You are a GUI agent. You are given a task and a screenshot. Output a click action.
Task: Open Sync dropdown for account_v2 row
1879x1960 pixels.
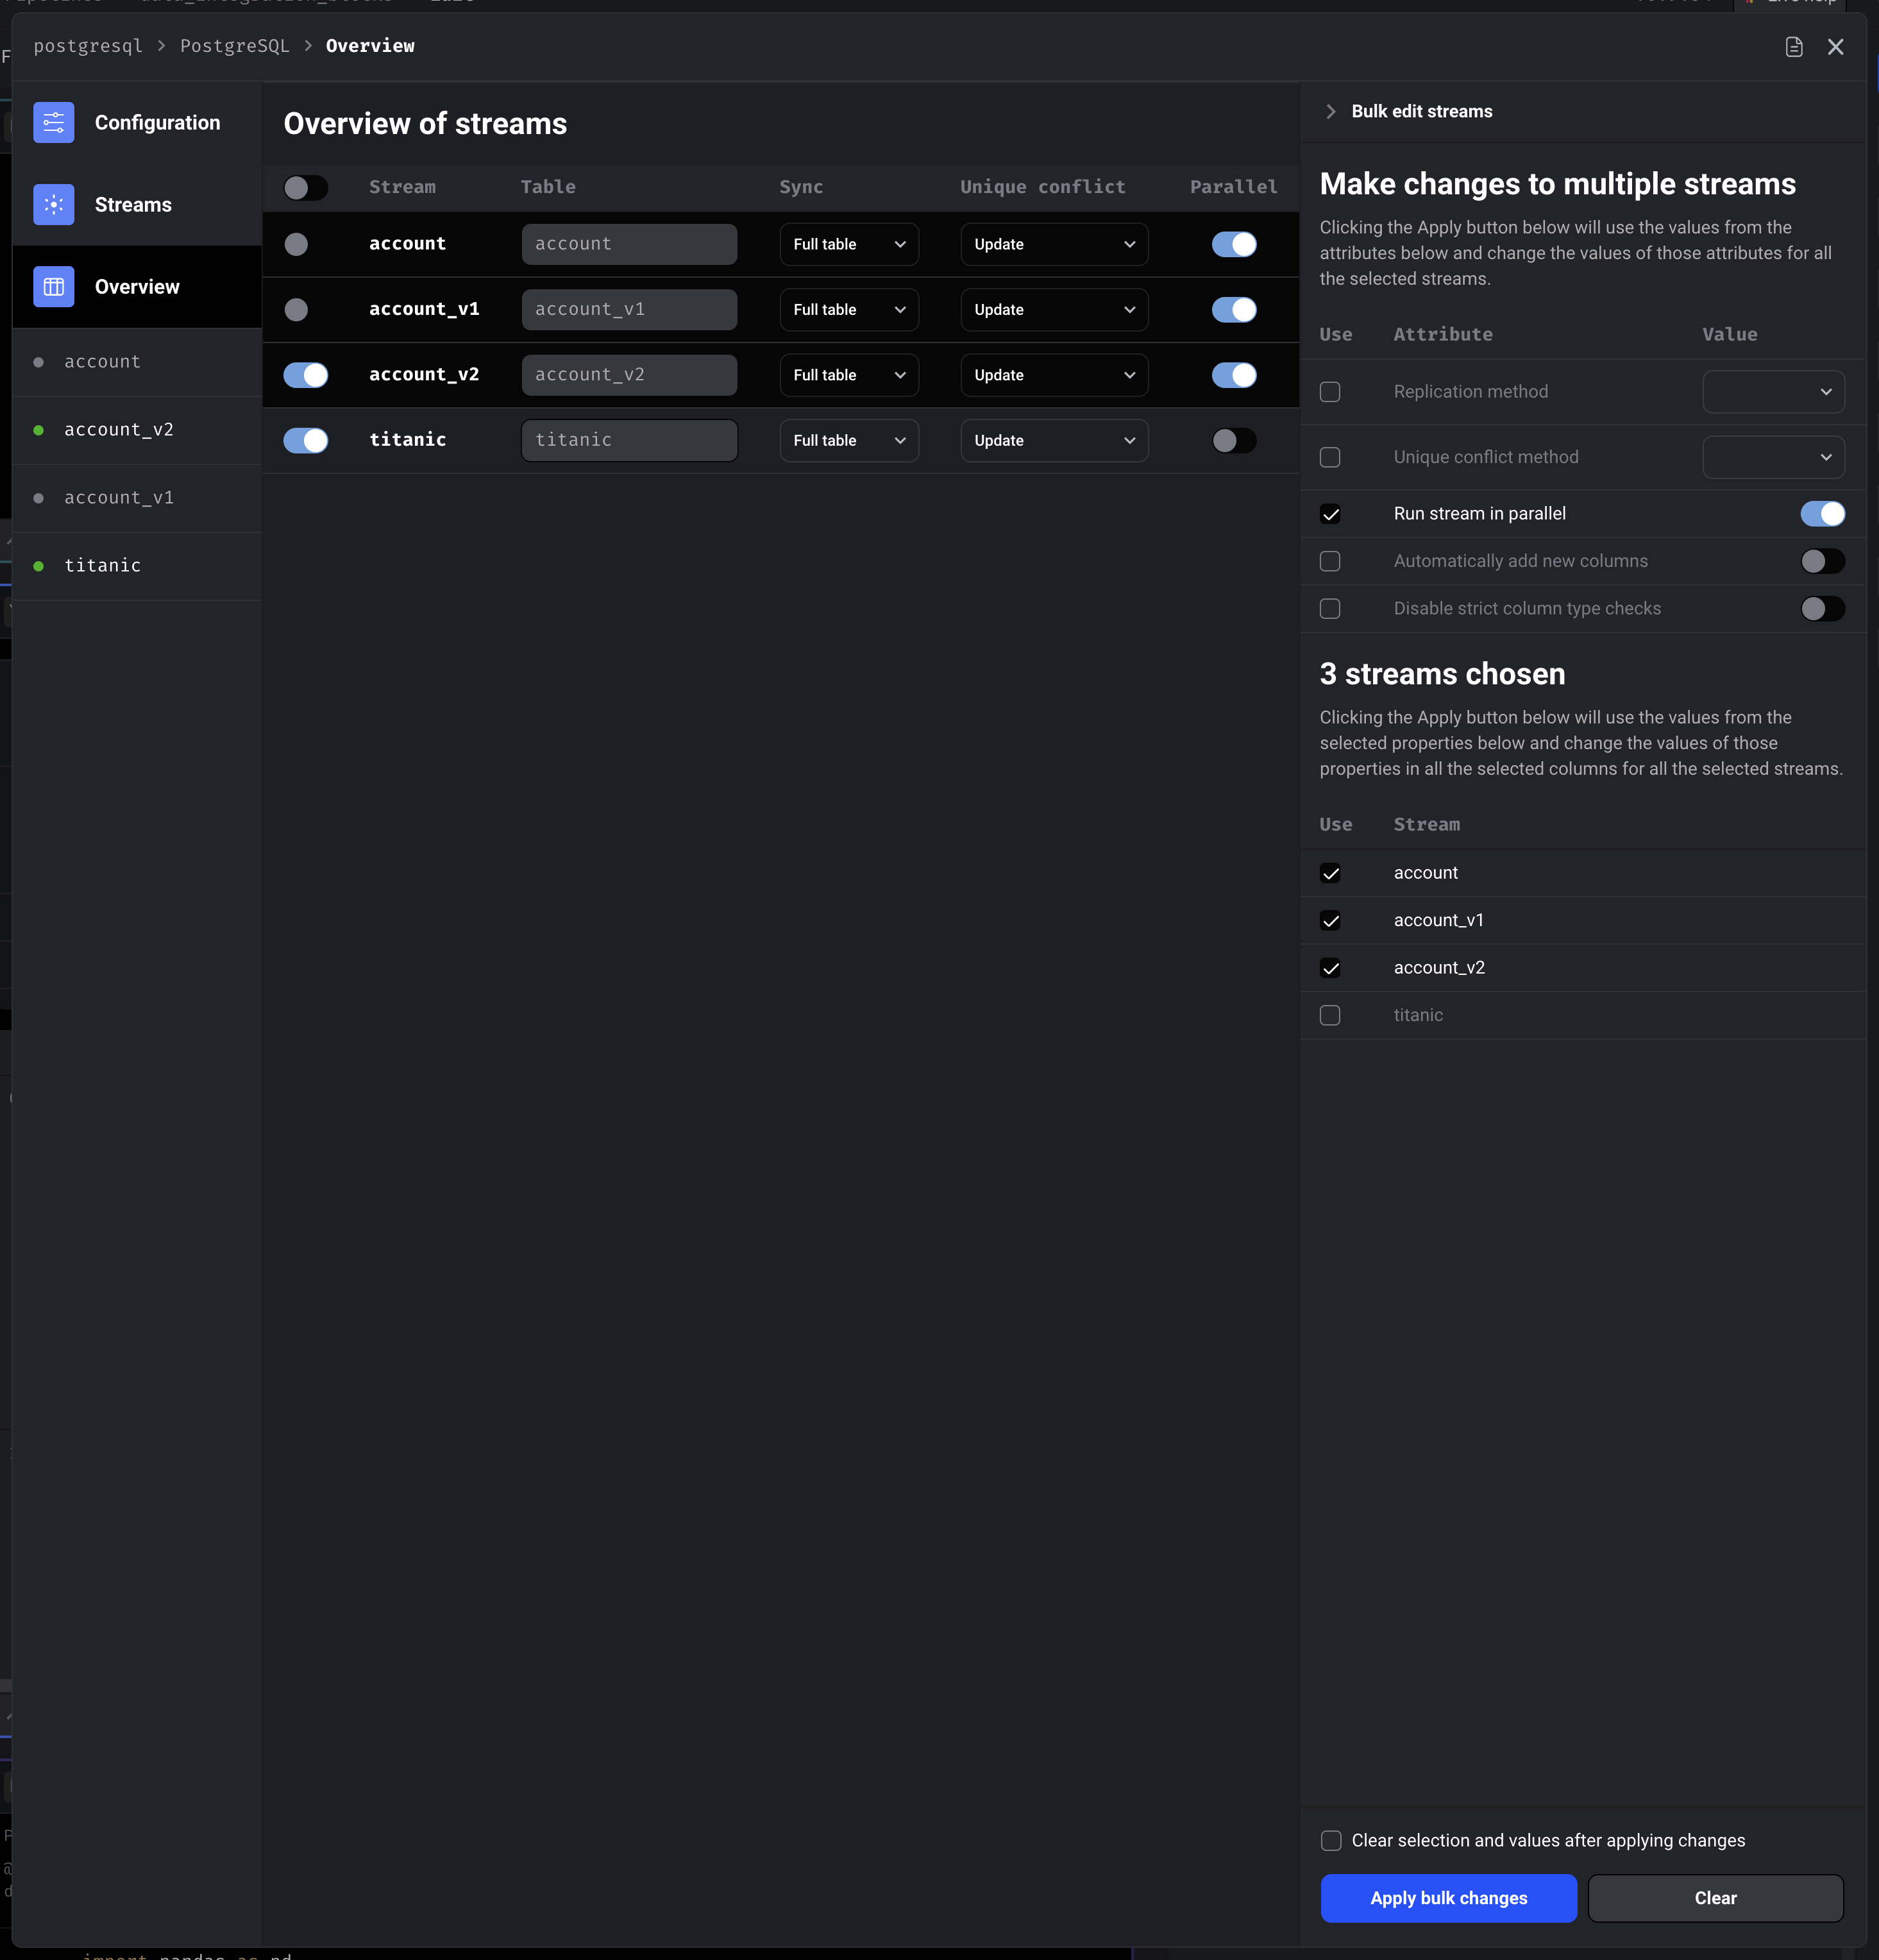coord(849,375)
